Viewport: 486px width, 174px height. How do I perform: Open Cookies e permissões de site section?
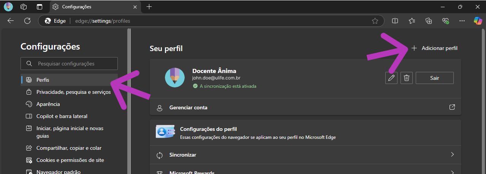pyautogui.click(x=69, y=160)
